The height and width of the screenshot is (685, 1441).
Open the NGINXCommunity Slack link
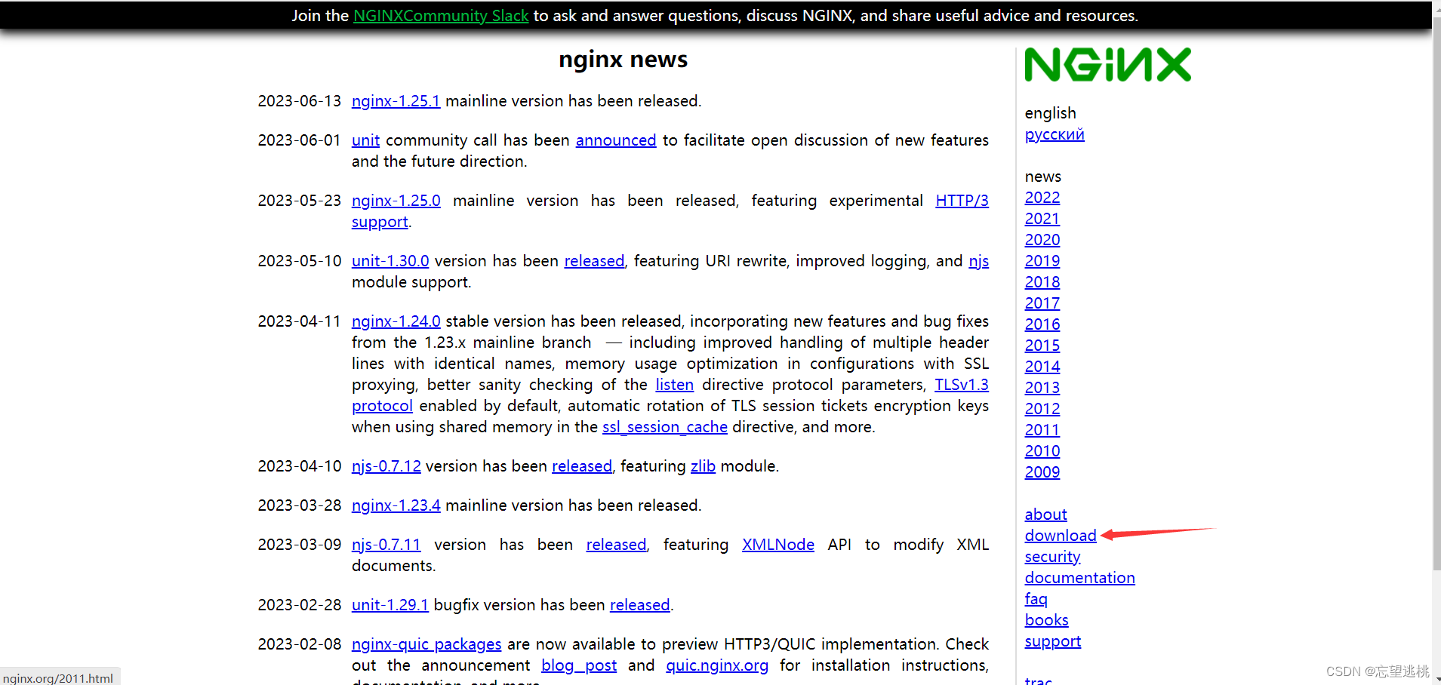(x=441, y=16)
